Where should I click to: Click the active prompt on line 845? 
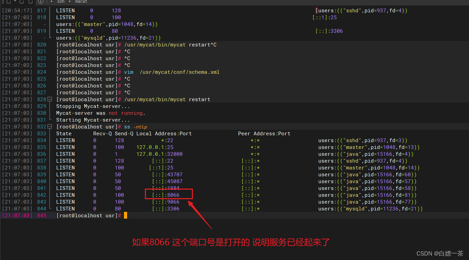pos(89,216)
